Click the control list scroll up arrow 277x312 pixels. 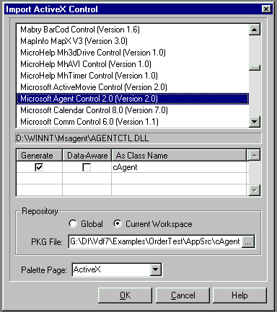pyautogui.click(x=255, y=30)
